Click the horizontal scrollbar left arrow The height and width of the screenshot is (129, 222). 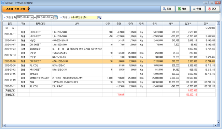point(4,125)
